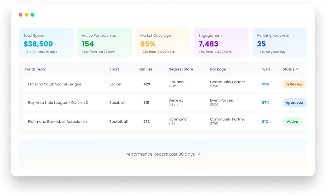Sort by the Youth Team column header
Viewport: 326px width, 195px height.
[35, 69]
